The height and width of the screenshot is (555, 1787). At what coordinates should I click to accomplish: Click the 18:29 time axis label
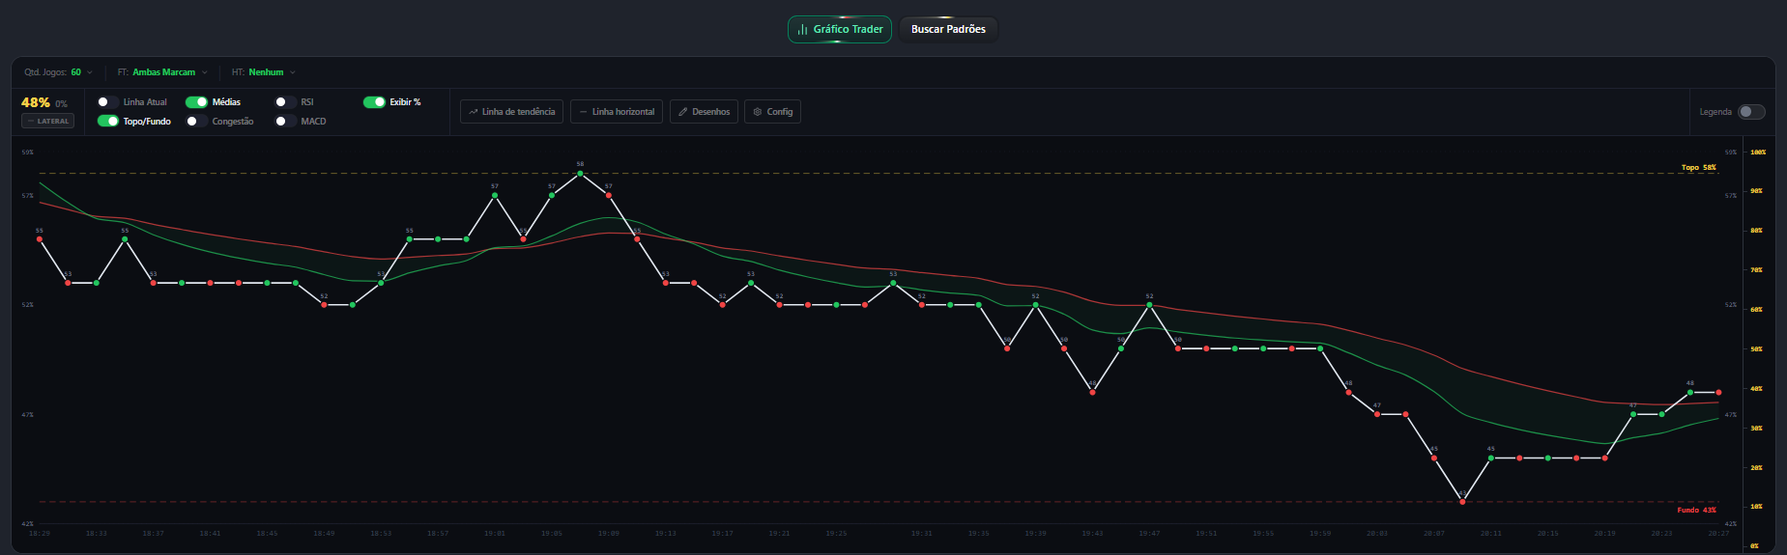coord(40,533)
